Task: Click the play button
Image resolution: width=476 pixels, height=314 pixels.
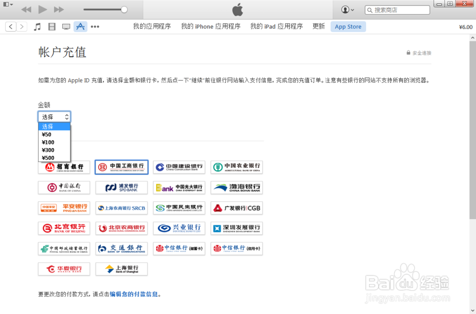Action: tap(42, 10)
